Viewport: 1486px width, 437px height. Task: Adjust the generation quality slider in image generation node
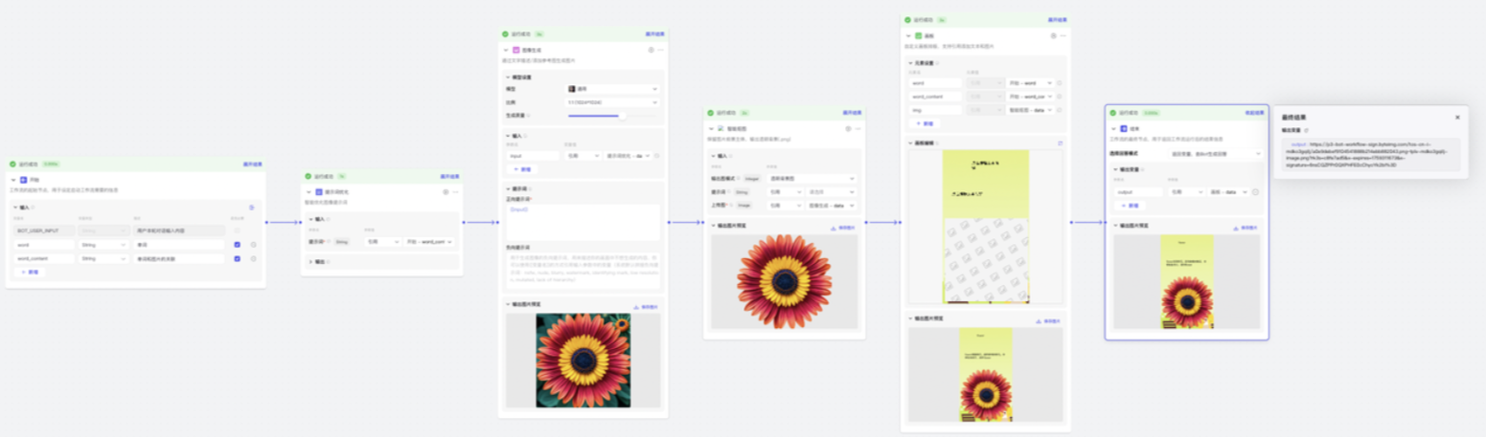621,116
